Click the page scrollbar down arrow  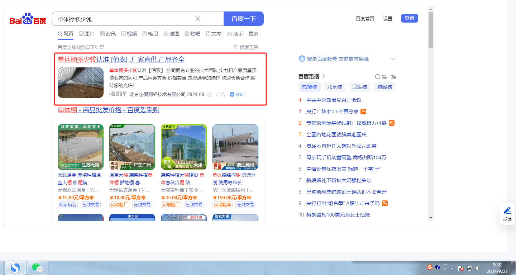coord(431,218)
